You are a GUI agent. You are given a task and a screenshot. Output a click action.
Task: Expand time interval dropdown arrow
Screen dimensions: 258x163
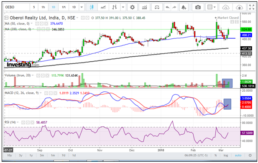pos(82,7)
